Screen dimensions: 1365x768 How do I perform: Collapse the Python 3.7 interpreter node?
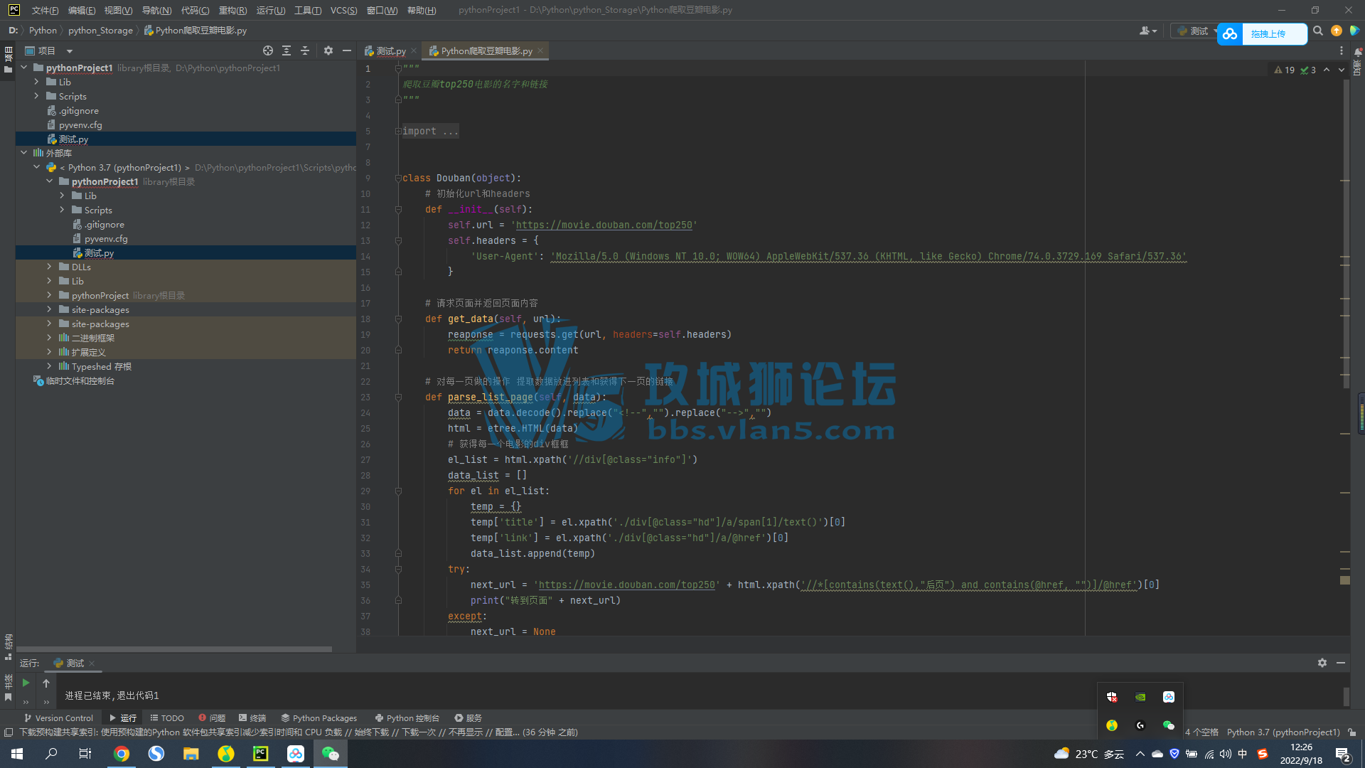[x=37, y=167]
